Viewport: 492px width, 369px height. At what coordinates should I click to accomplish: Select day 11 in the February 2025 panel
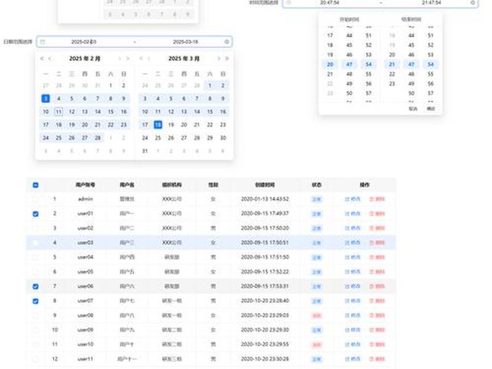click(x=58, y=112)
